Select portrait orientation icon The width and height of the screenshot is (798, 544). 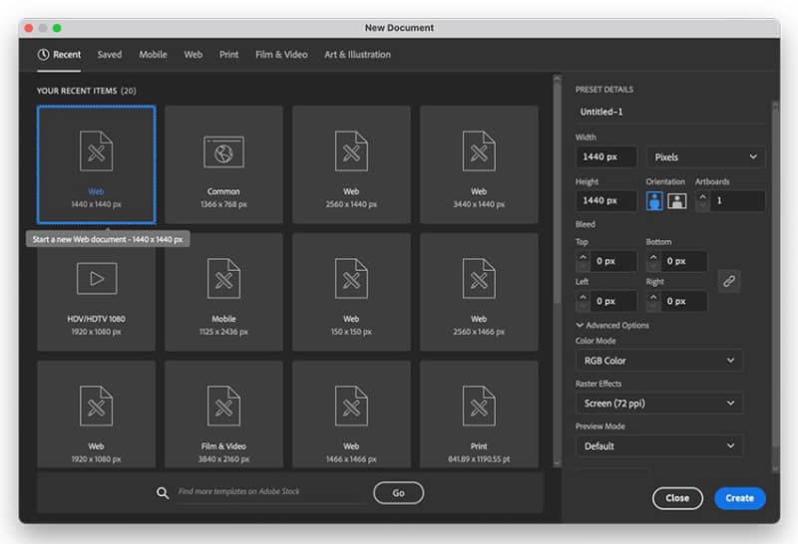coord(654,201)
